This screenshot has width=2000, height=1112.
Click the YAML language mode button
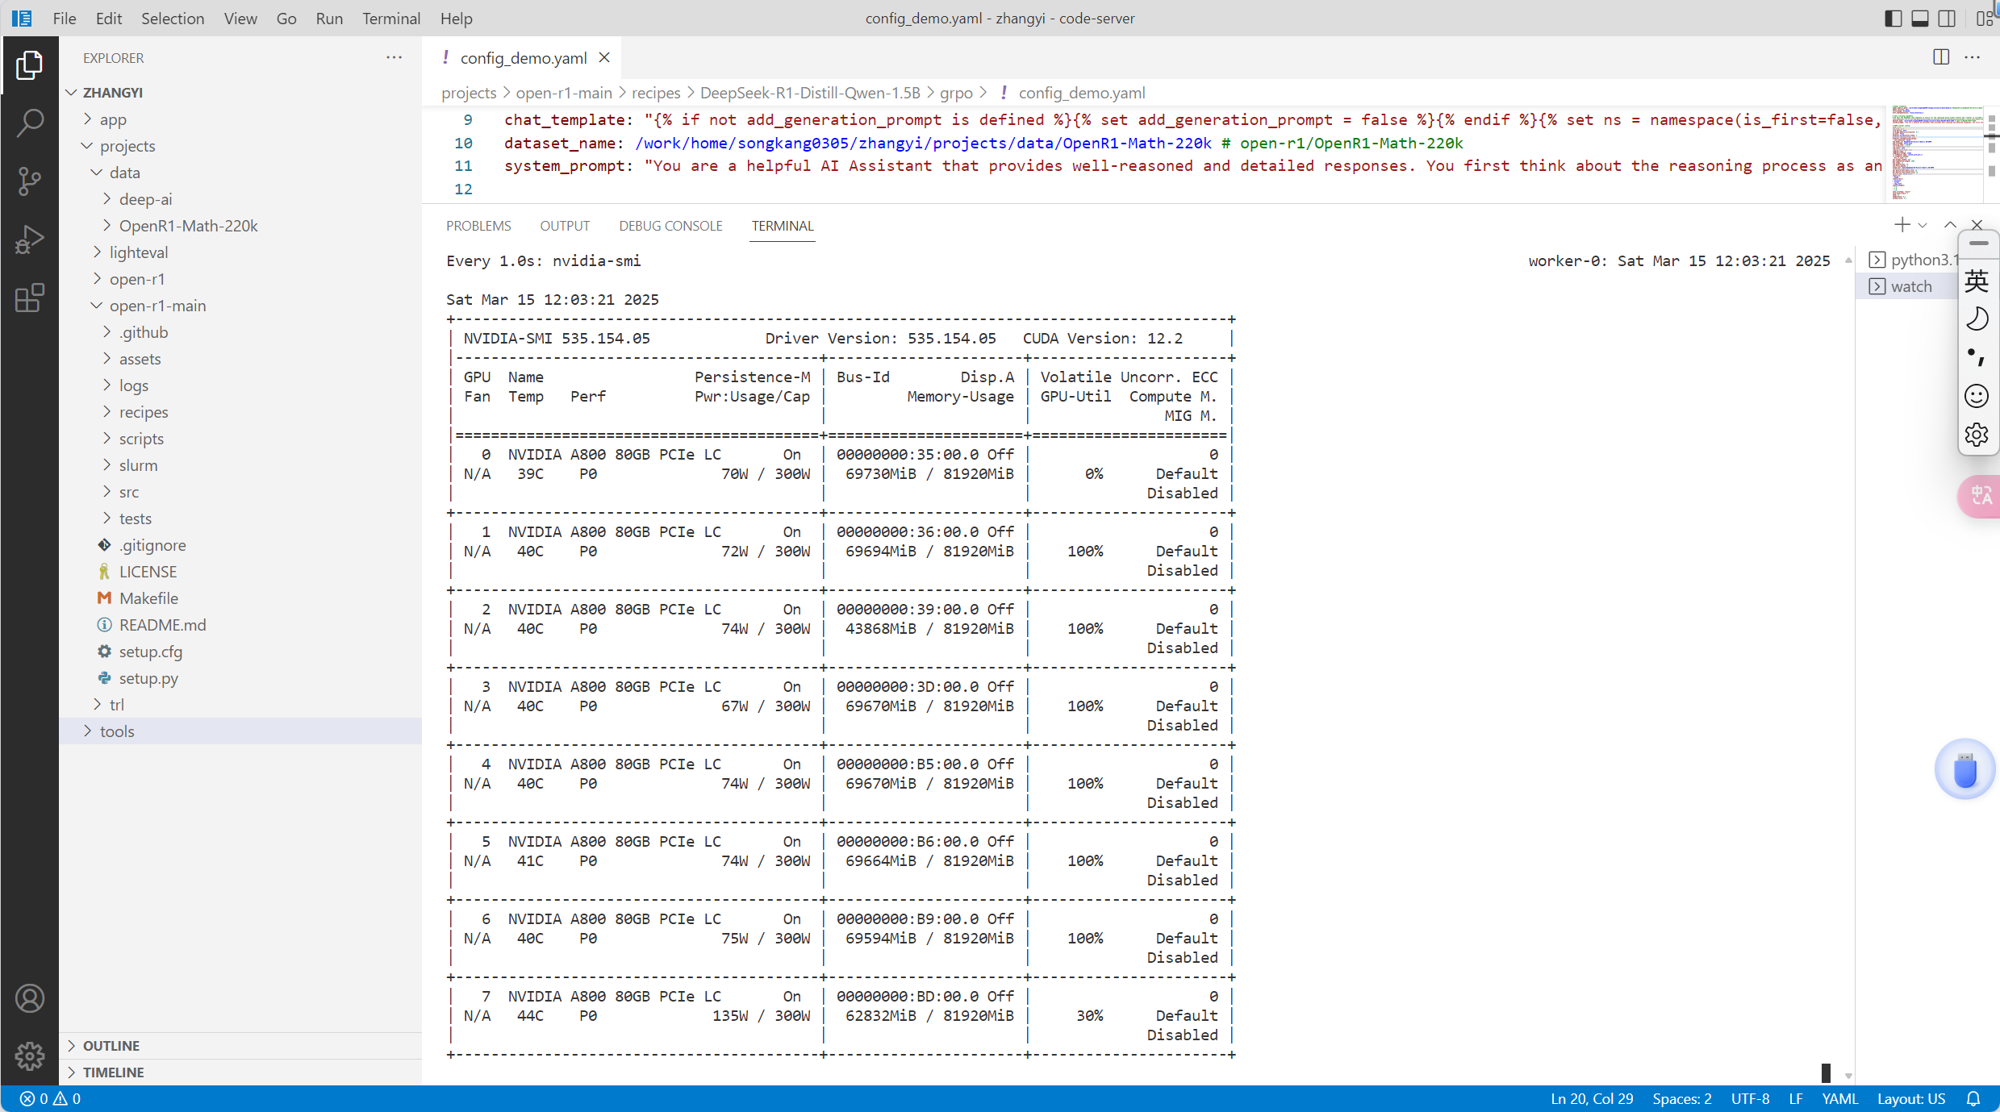pyautogui.click(x=1839, y=1098)
